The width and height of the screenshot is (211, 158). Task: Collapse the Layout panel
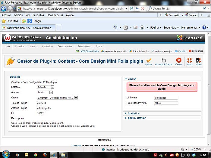pos(162,79)
